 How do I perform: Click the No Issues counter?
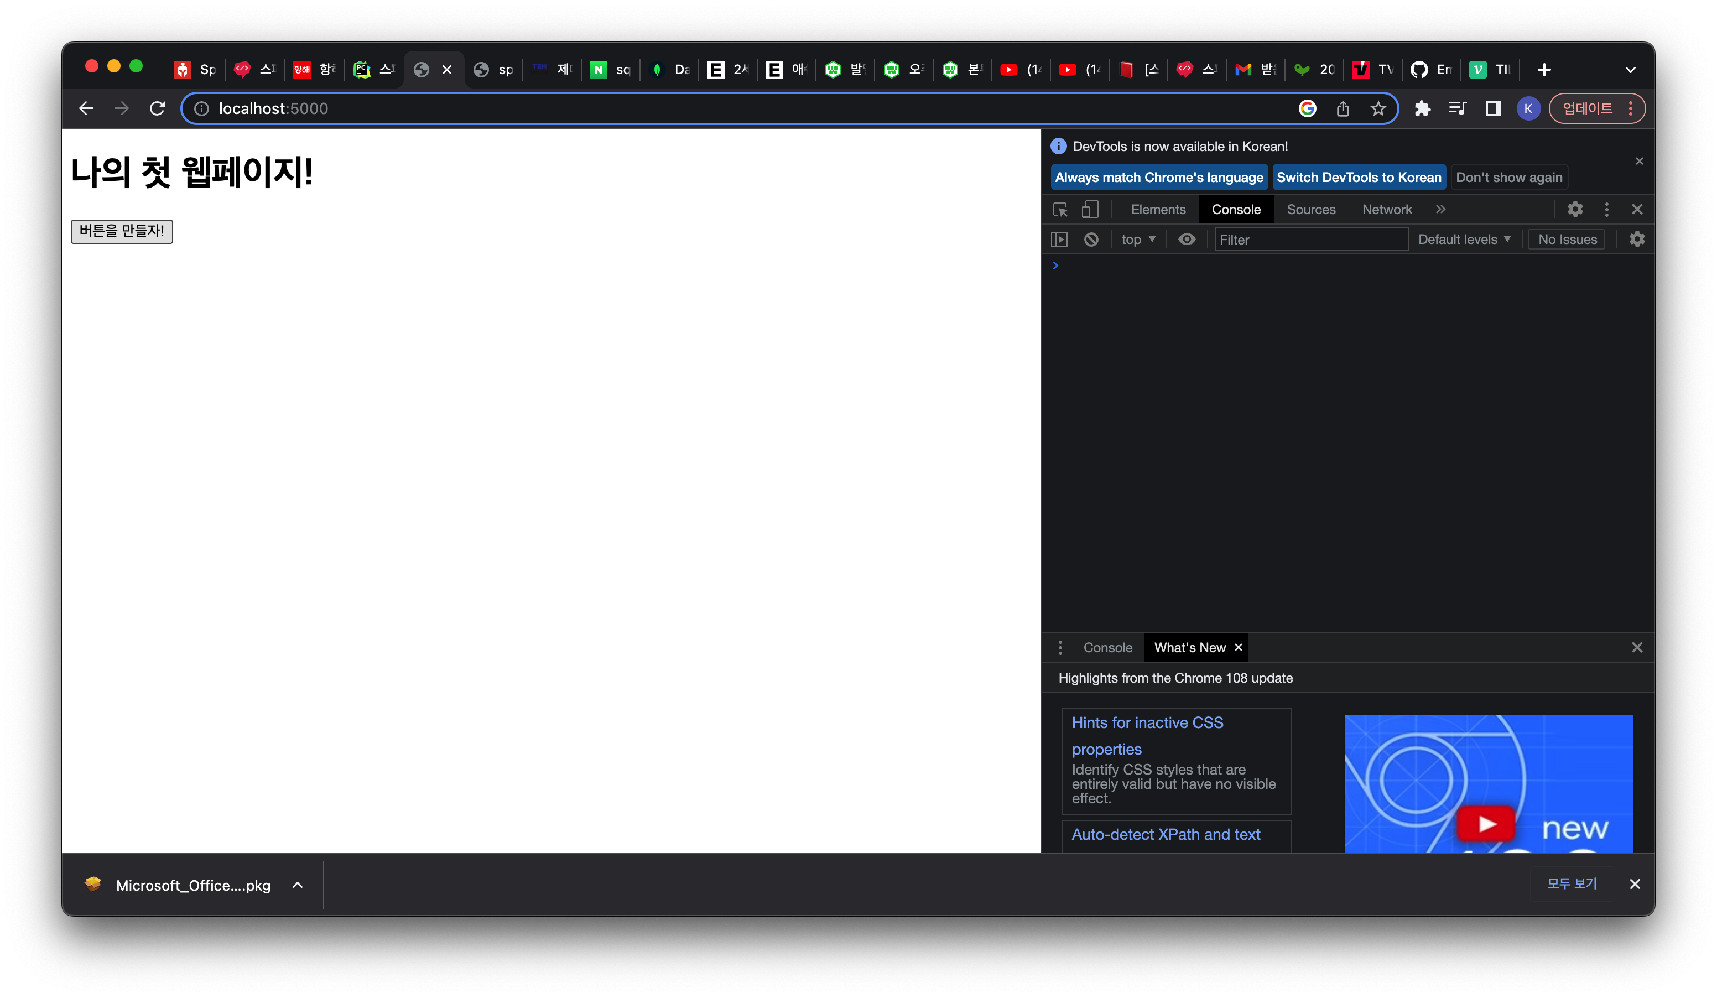[1567, 239]
